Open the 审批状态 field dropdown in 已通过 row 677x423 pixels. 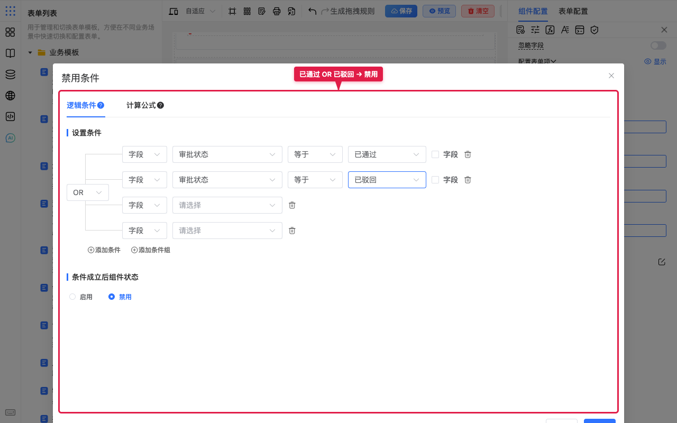coord(227,154)
